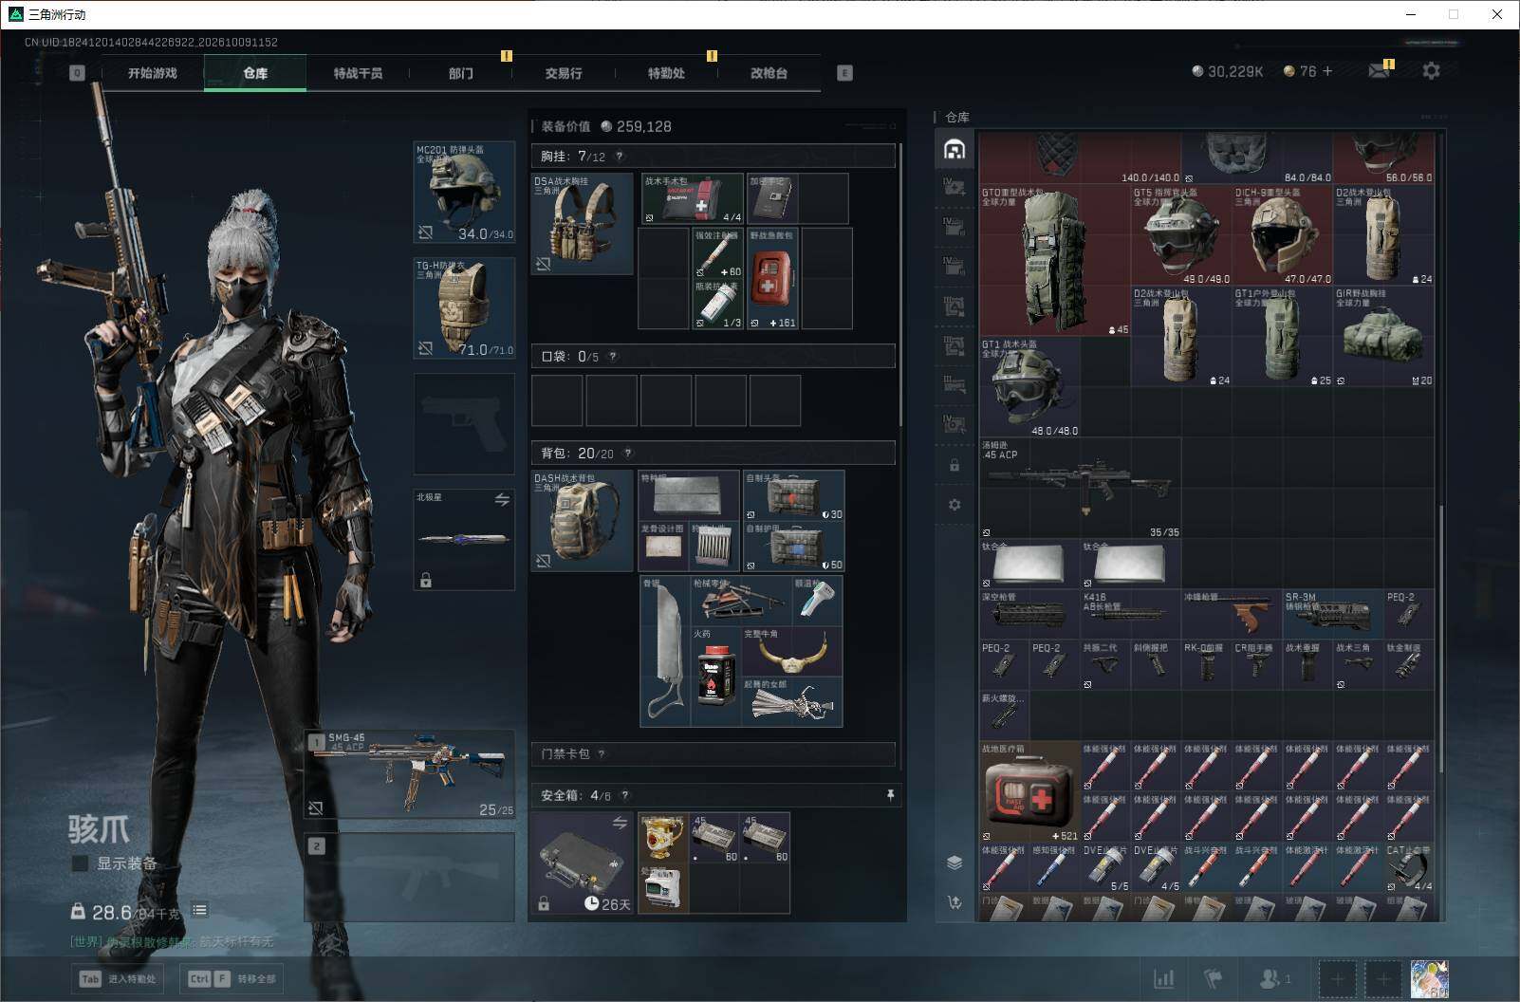The height and width of the screenshot is (1002, 1520).
Task: Show help for 背包 capacity
Action: click(628, 454)
